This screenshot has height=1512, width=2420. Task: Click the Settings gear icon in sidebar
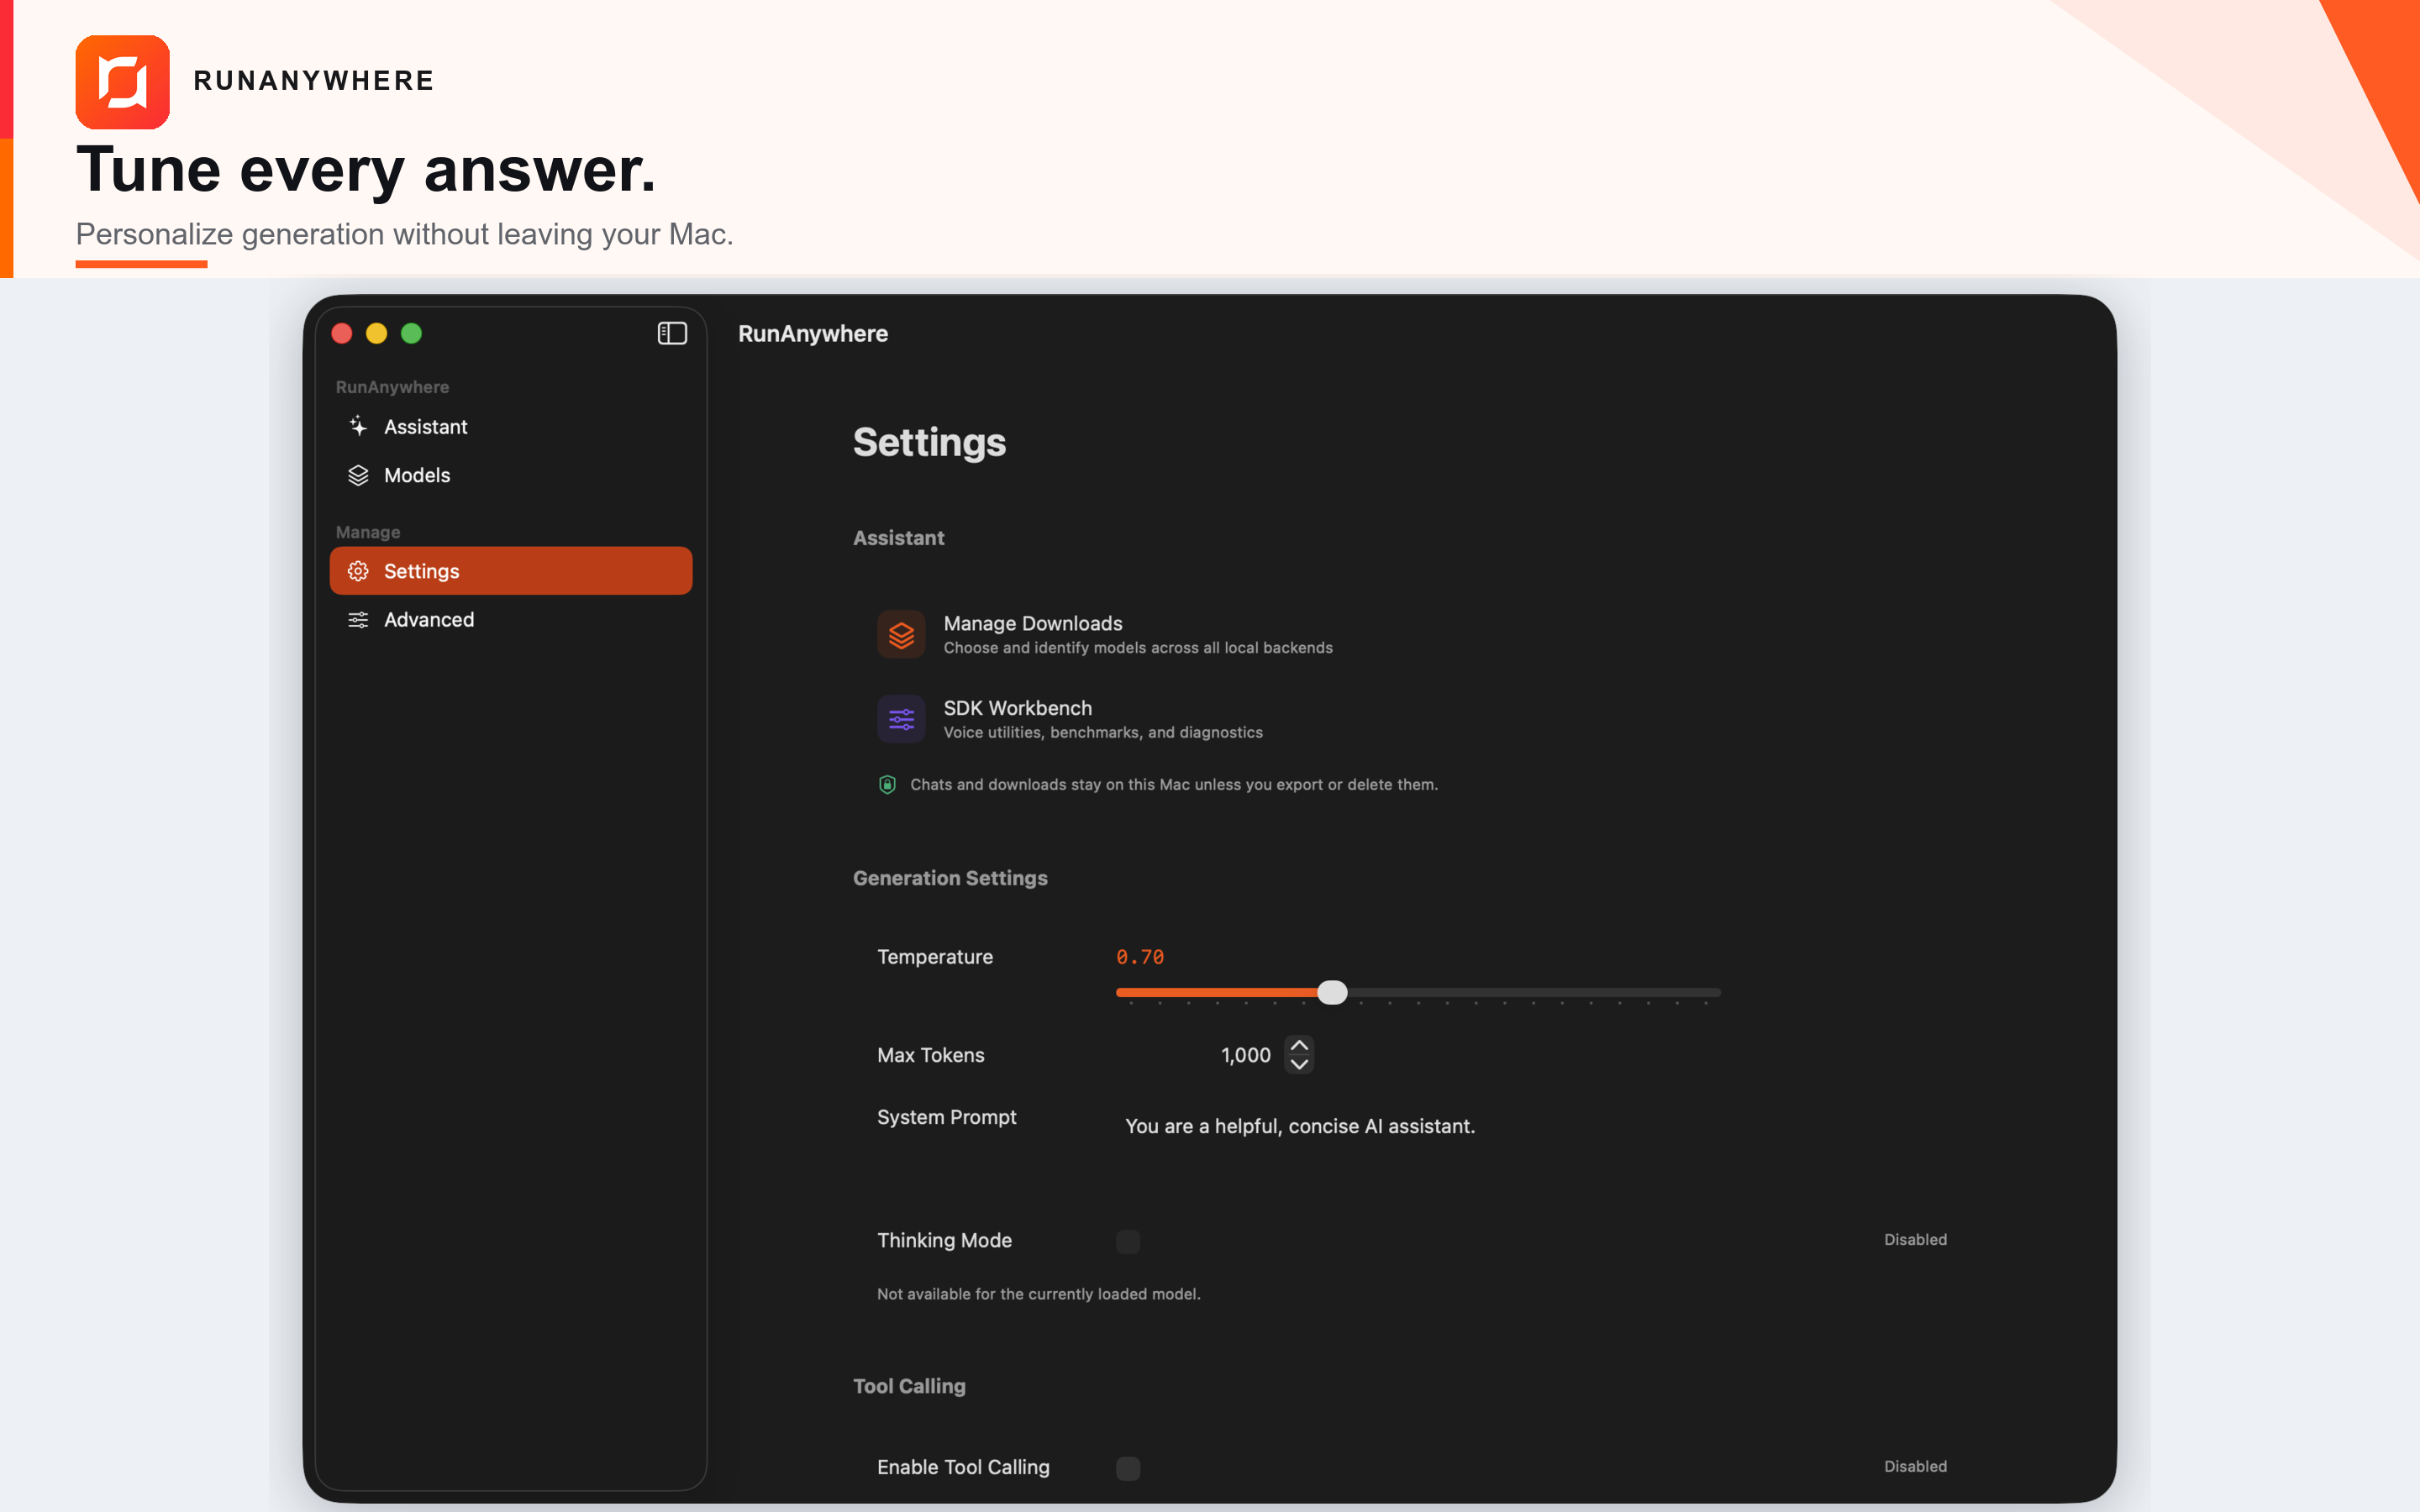(x=358, y=571)
